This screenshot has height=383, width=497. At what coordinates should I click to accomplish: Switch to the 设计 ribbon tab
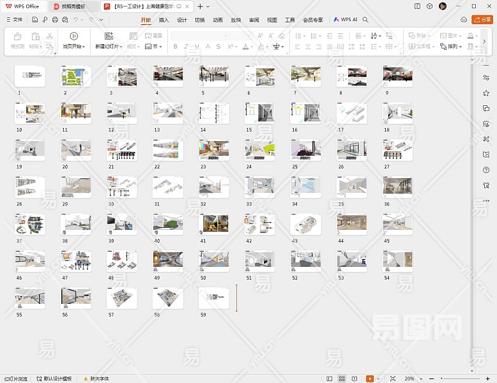point(182,20)
